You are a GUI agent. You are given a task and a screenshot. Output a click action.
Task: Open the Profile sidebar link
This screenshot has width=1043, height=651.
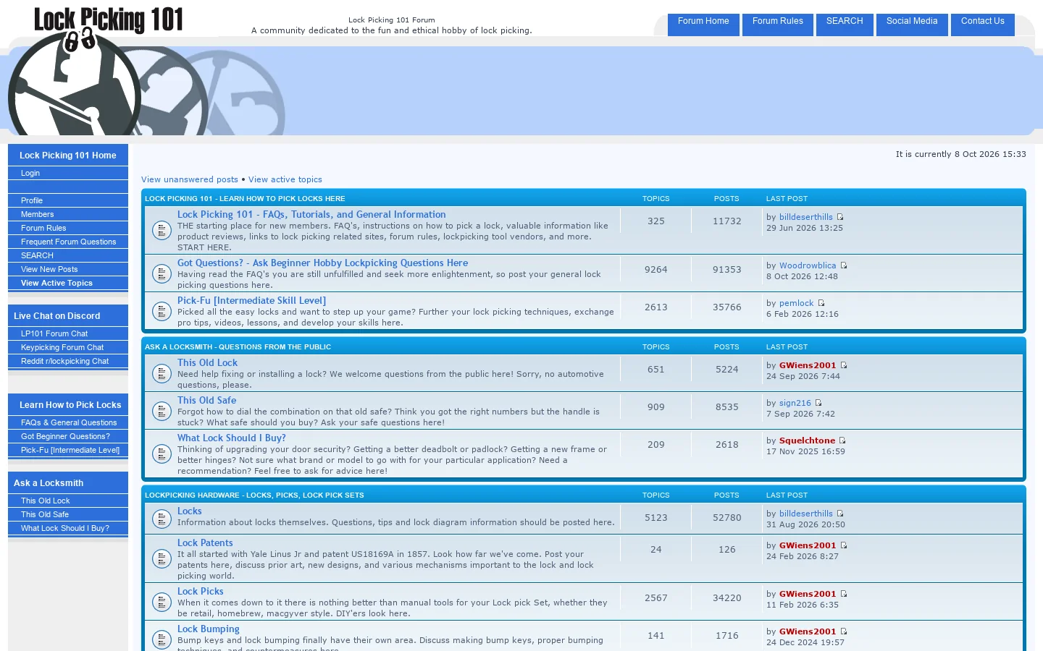(x=68, y=201)
